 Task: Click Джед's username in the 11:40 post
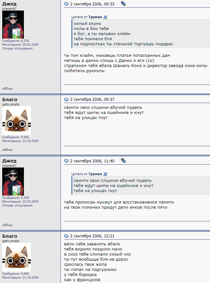[x=9, y=161]
